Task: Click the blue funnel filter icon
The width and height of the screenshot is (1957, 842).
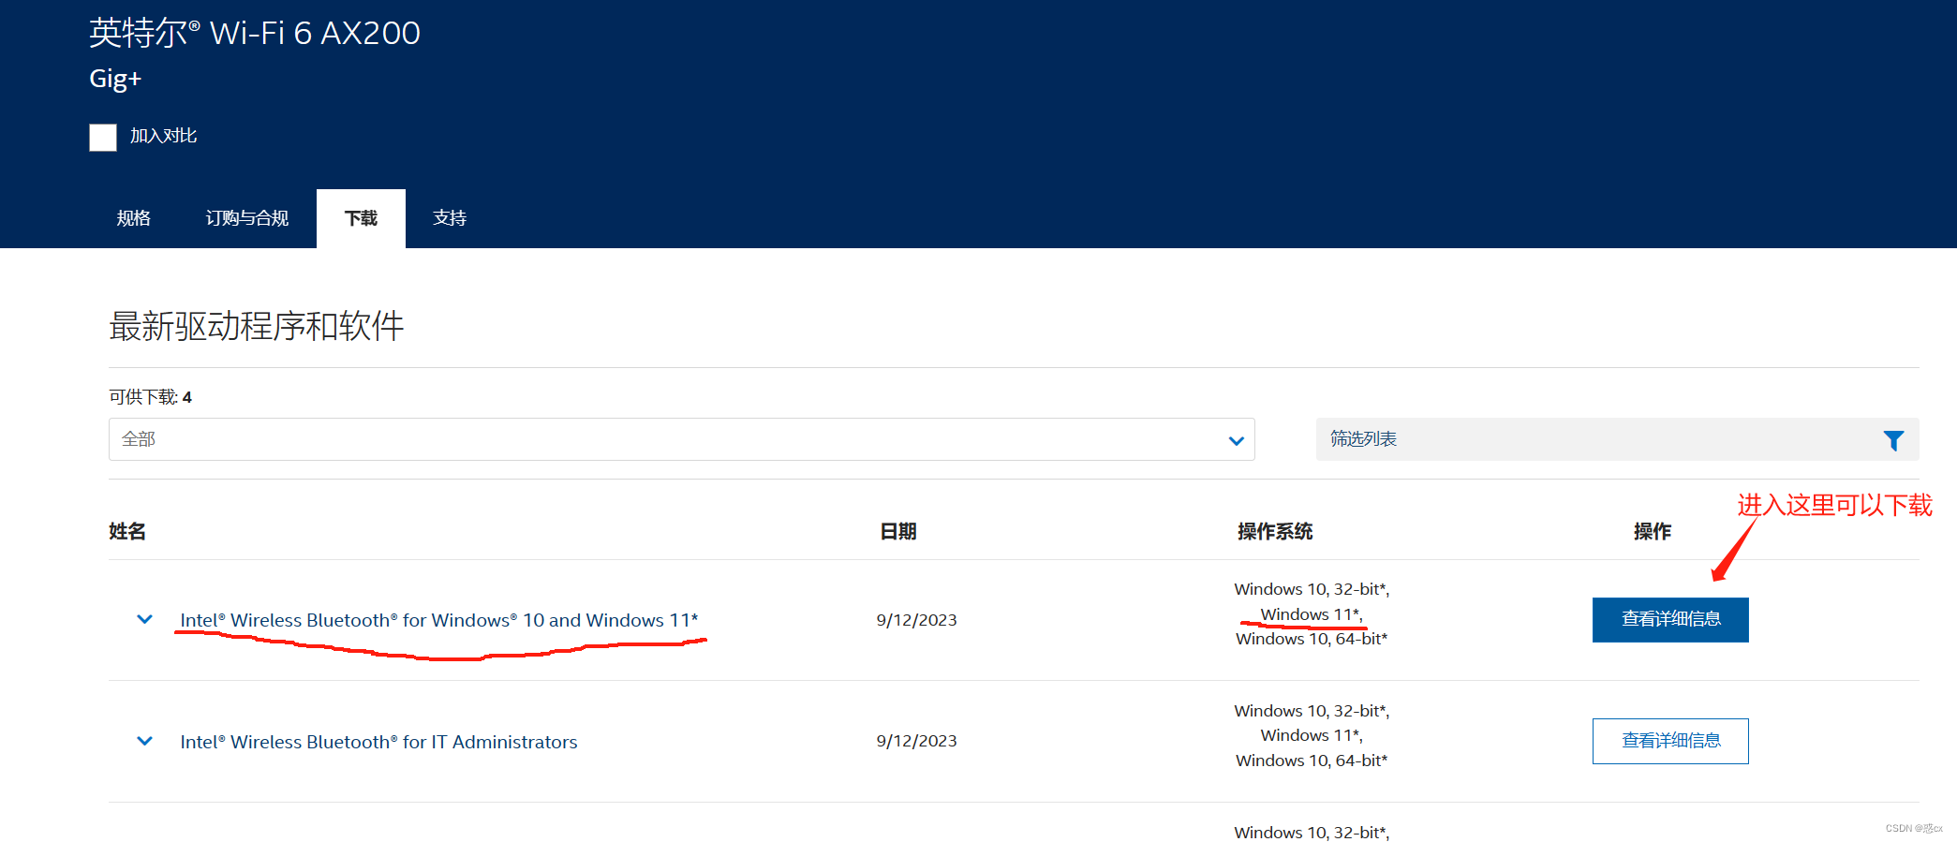Action: pyautogui.click(x=1893, y=440)
